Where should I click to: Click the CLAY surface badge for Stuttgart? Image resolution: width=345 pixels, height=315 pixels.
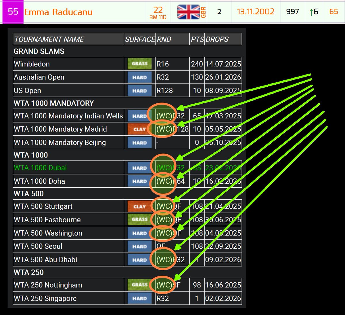pos(139,206)
